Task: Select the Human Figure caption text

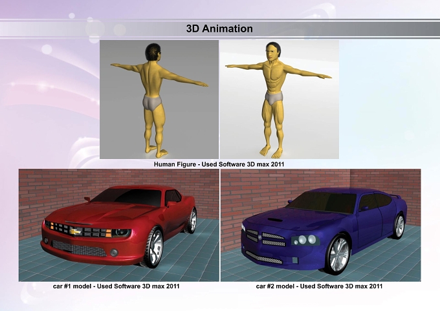Action: point(219,164)
